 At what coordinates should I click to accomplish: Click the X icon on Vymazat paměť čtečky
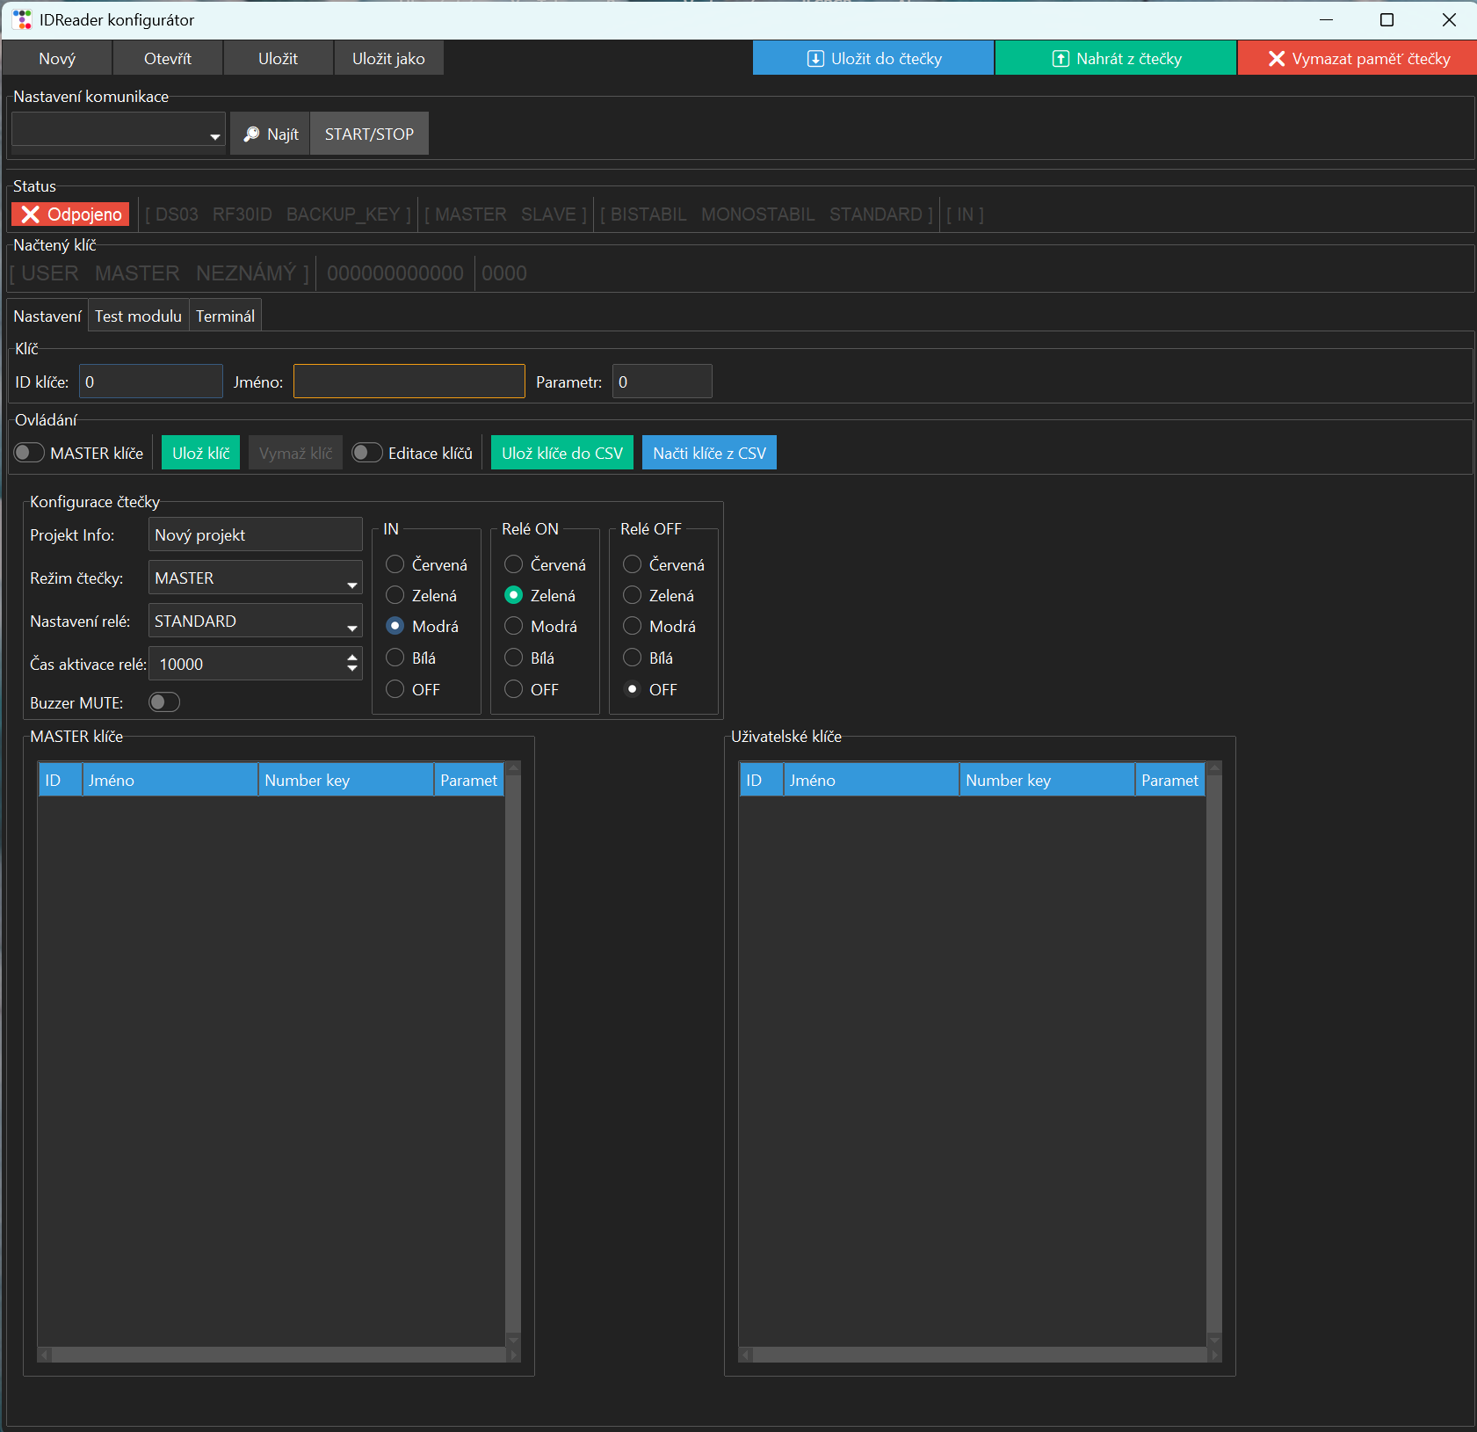click(x=1276, y=59)
